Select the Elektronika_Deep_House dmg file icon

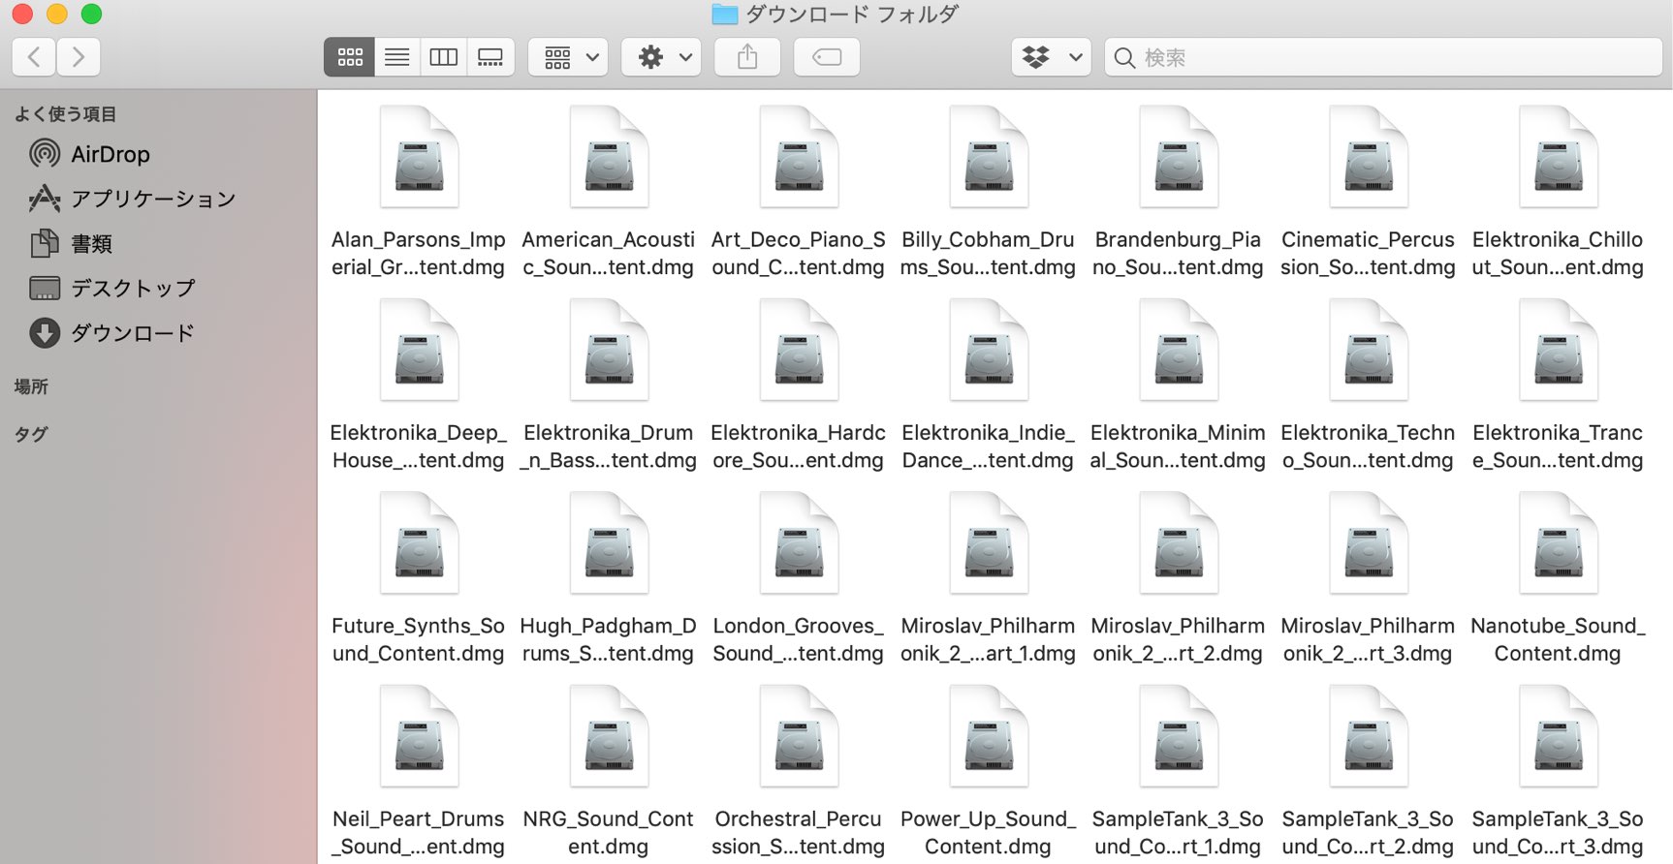(419, 350)
